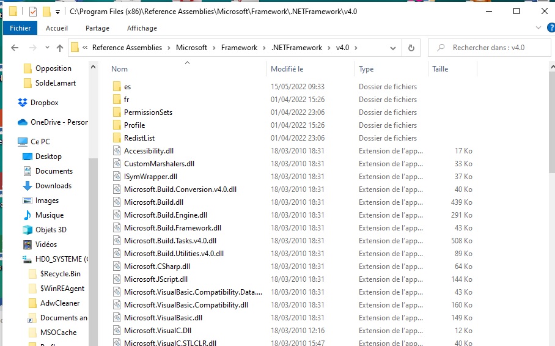Select Microsoft.VisualC.Dll file

pos(158,331)
